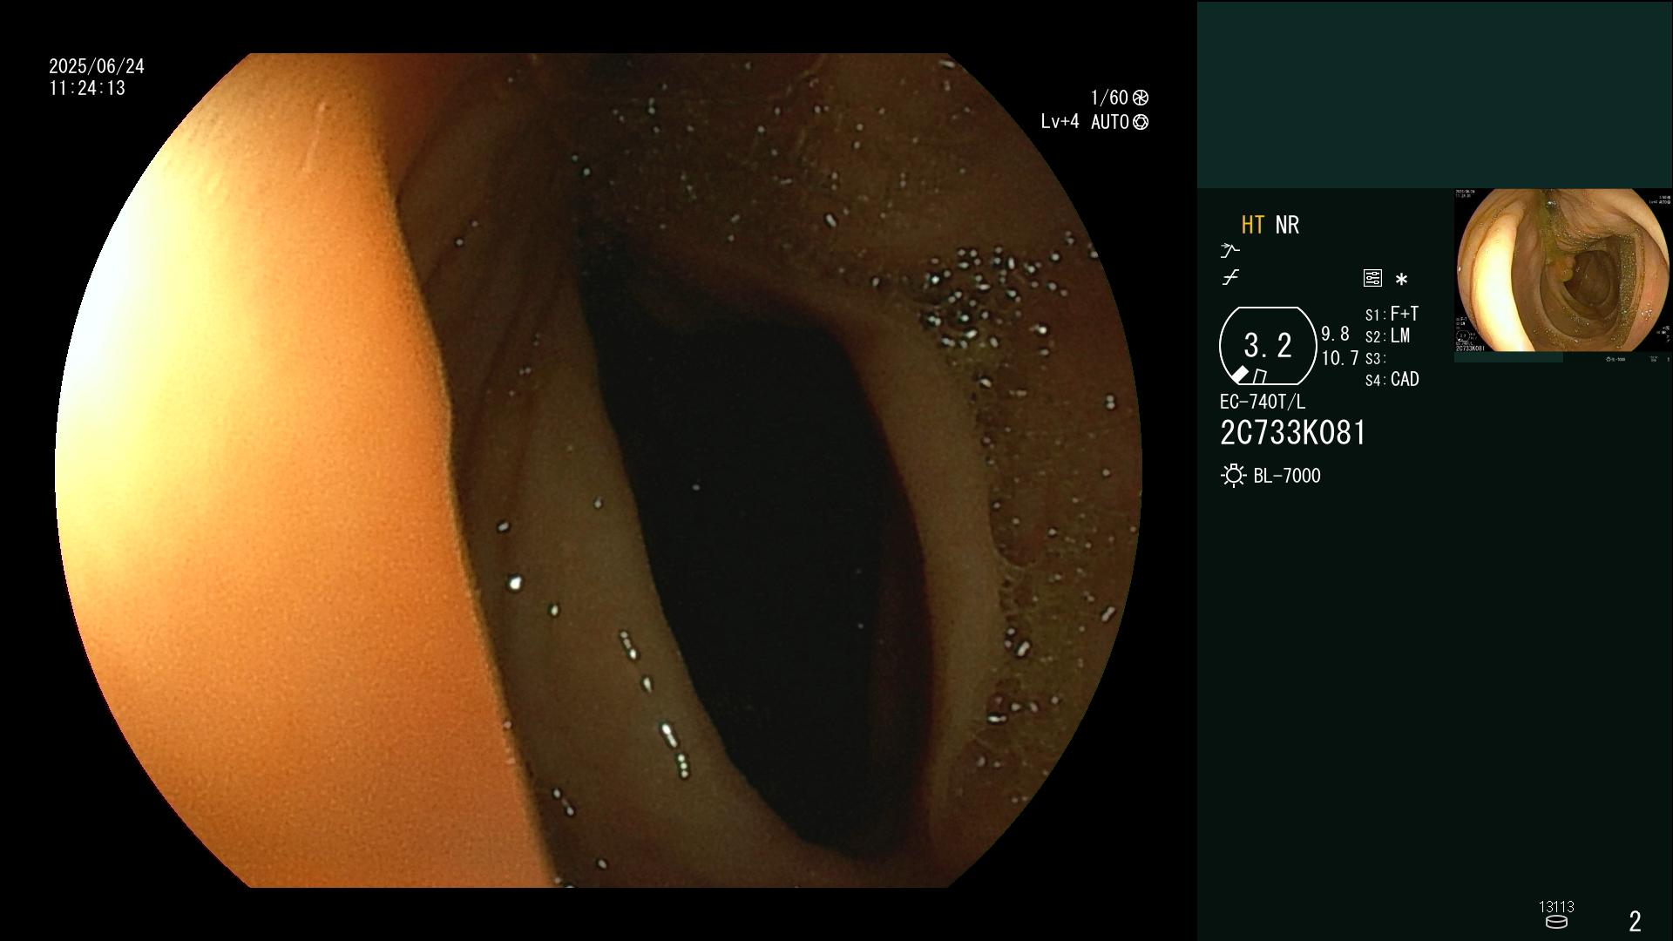Click the 2025/06/24 date stamp
The height and width of the screenshot is (941, 1673).
click(97, 66)
